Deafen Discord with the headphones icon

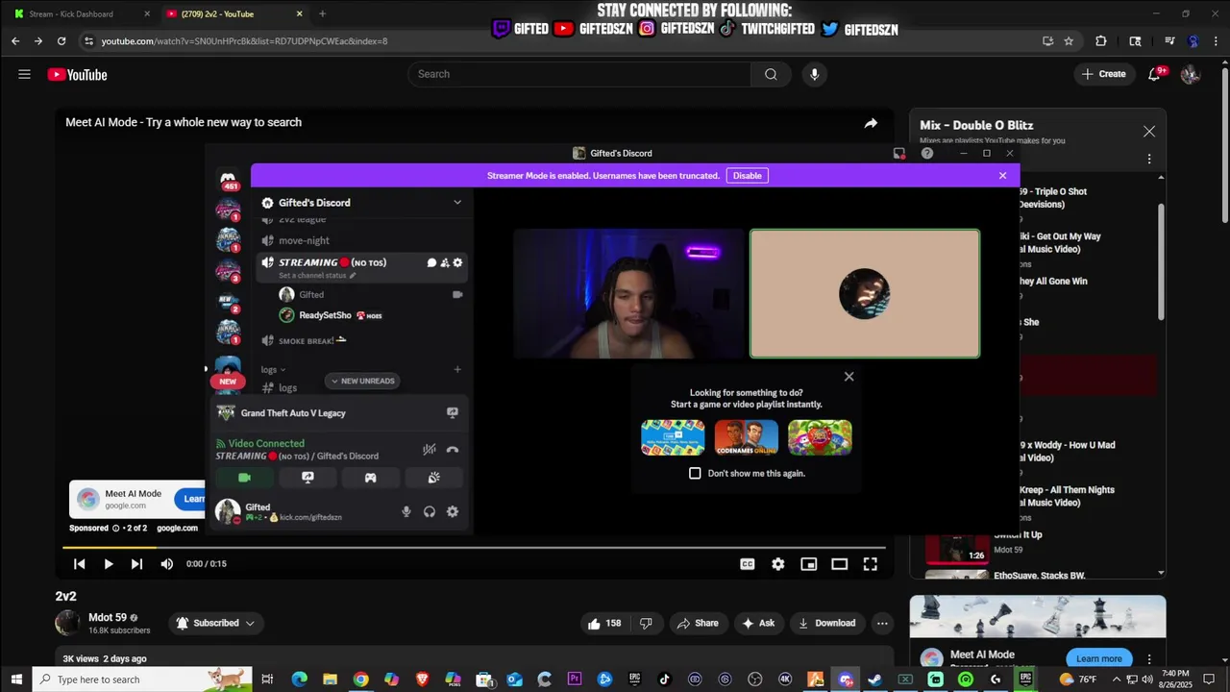(x=430, y=512)
